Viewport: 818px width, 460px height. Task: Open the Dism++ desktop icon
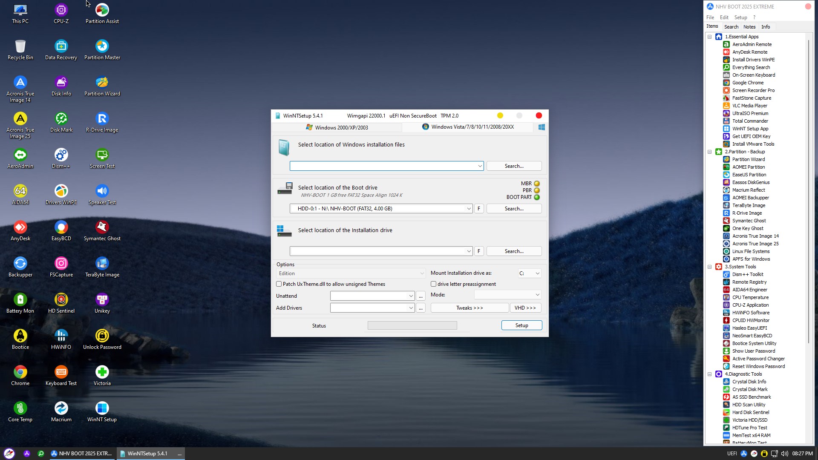point(61,155)
